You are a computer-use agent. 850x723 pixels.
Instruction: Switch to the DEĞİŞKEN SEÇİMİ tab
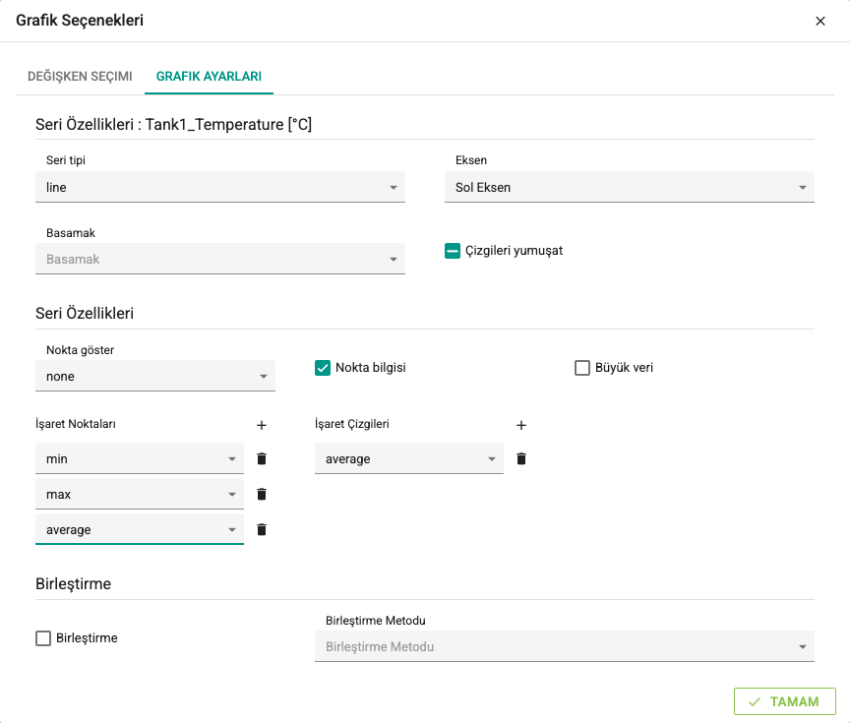pos(80,77)
